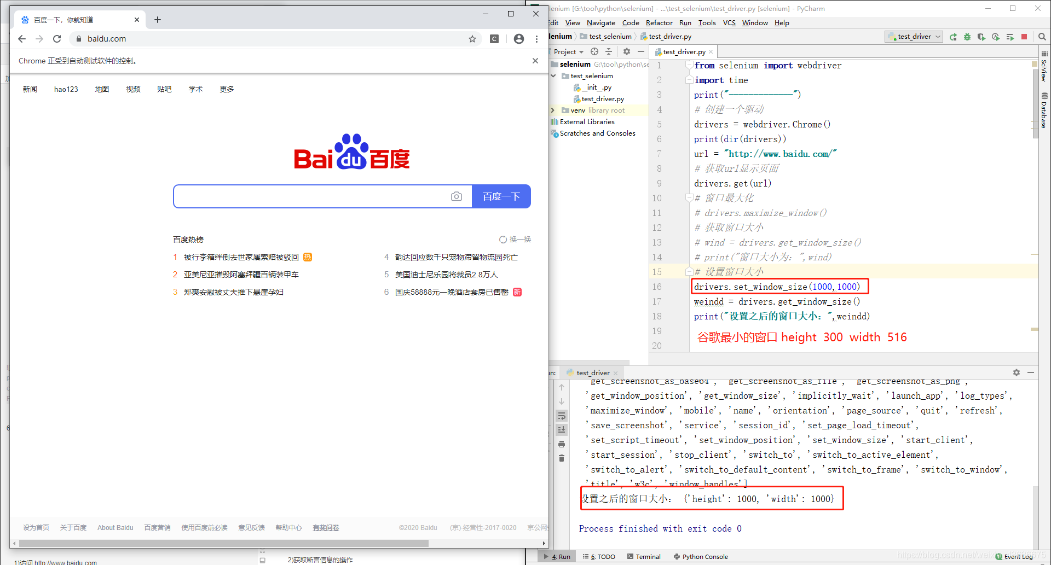Open the test_driver run configuration dropdown
The image size is (1051, 565).
tap(914, 37)
